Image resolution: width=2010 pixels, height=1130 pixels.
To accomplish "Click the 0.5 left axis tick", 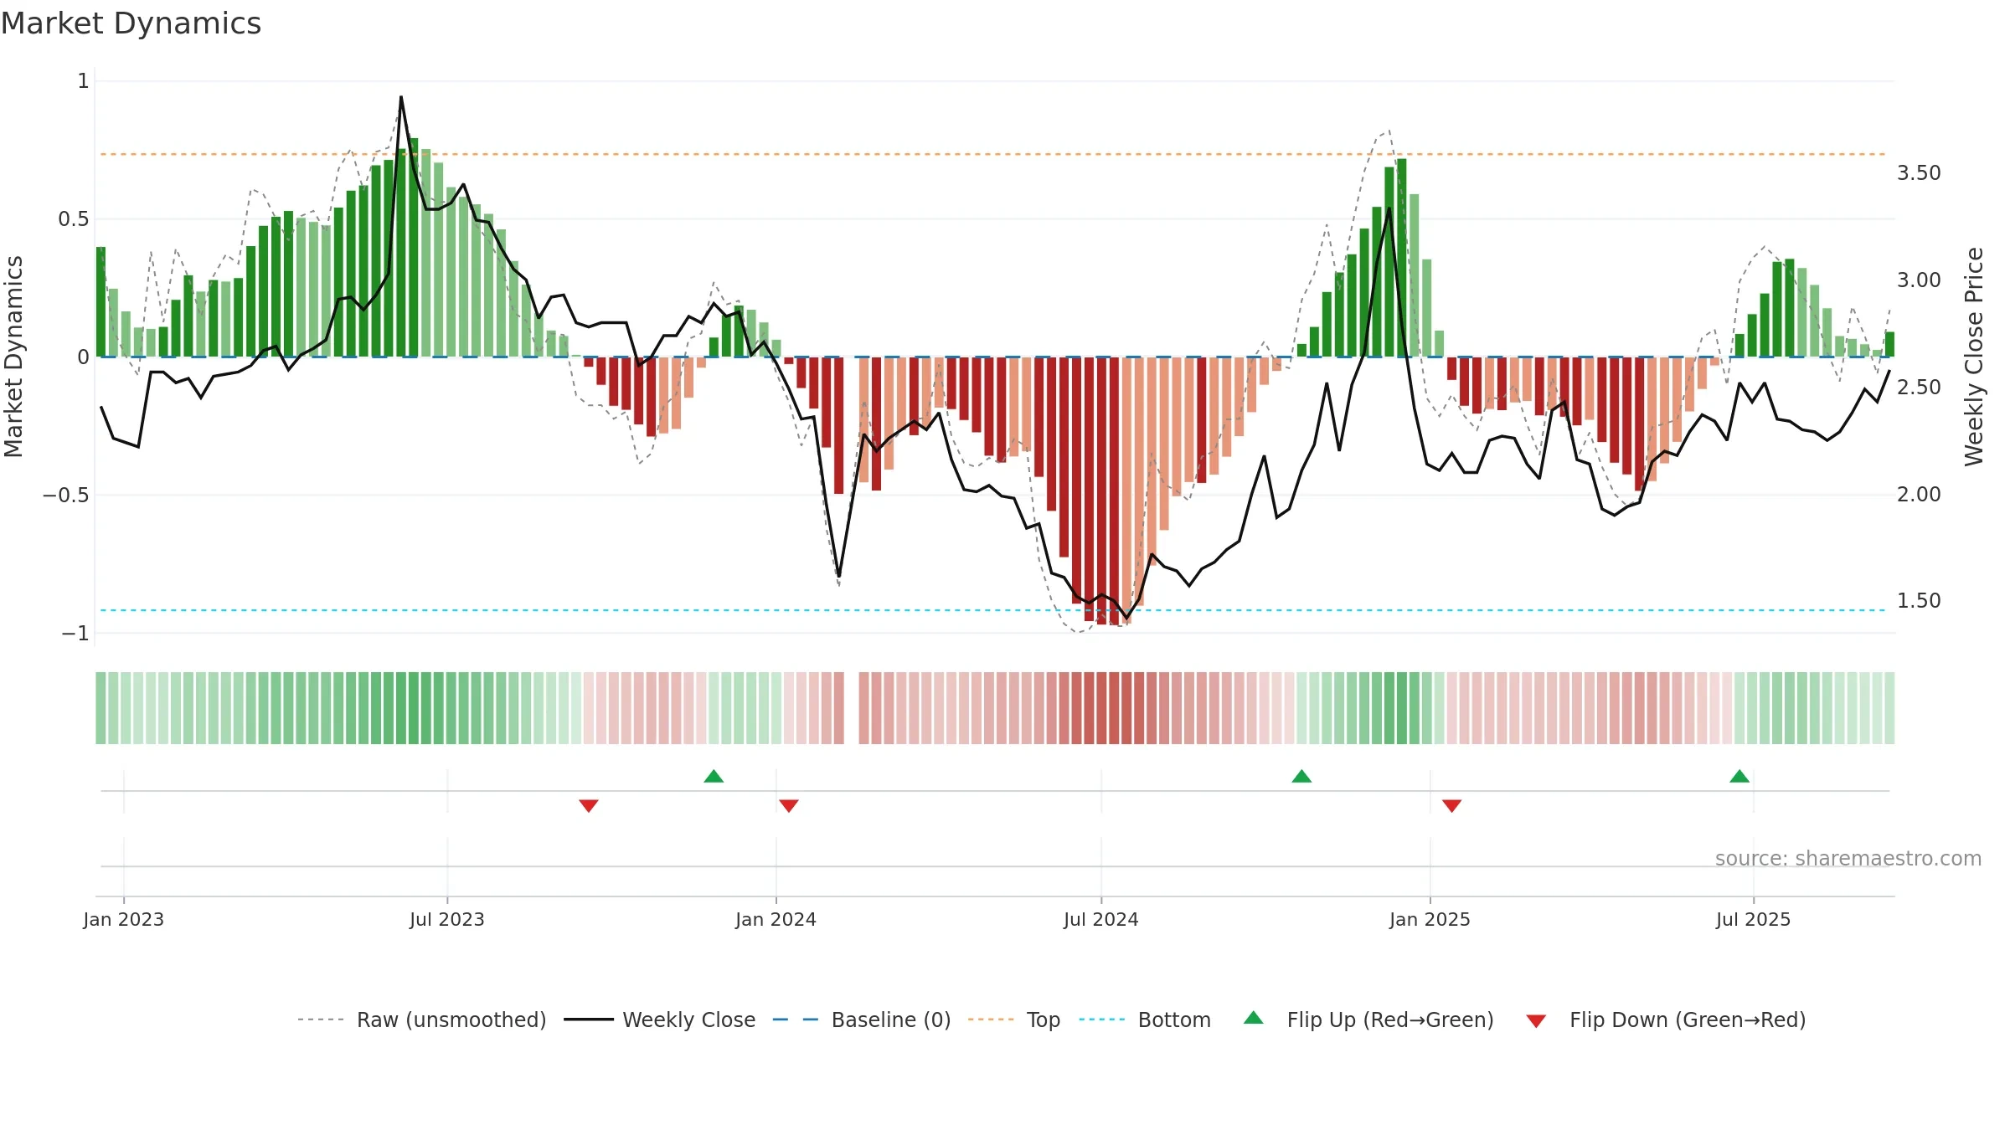I will click(73, 219).
